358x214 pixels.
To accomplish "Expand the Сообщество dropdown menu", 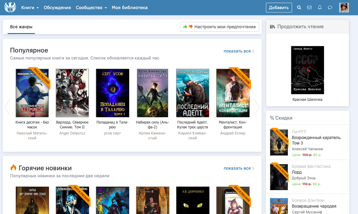I will (91, 8).
